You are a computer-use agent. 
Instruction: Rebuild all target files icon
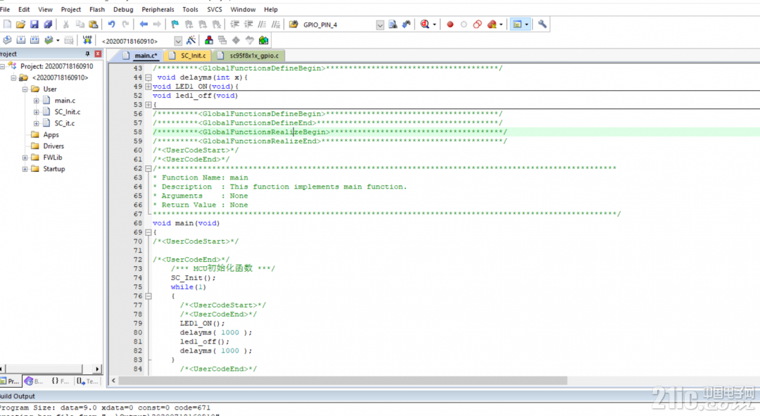click(x=34, y=40)
